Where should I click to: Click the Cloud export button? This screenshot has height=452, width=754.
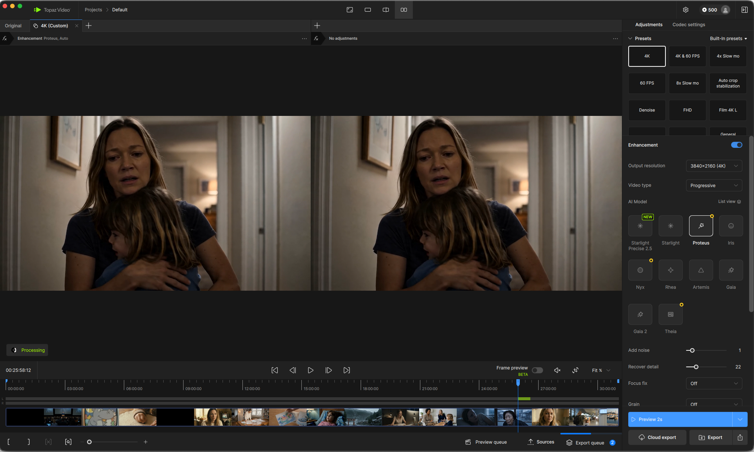coord(657,437)
